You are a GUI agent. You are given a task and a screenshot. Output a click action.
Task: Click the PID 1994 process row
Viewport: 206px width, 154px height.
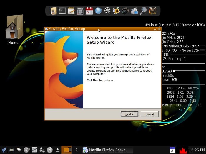tap(180, 97)
